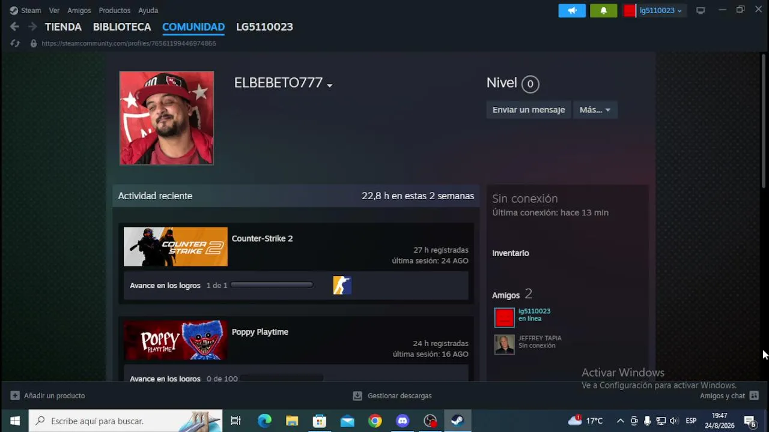769x432 pixels.
Task: Open the Amigos menu
Action: click(x=79, y=10)
